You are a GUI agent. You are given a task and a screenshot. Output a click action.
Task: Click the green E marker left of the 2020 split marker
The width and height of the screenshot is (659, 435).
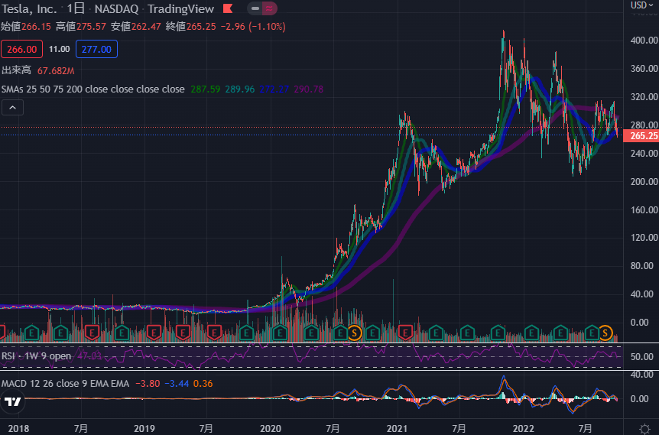(x=340, y=333)
